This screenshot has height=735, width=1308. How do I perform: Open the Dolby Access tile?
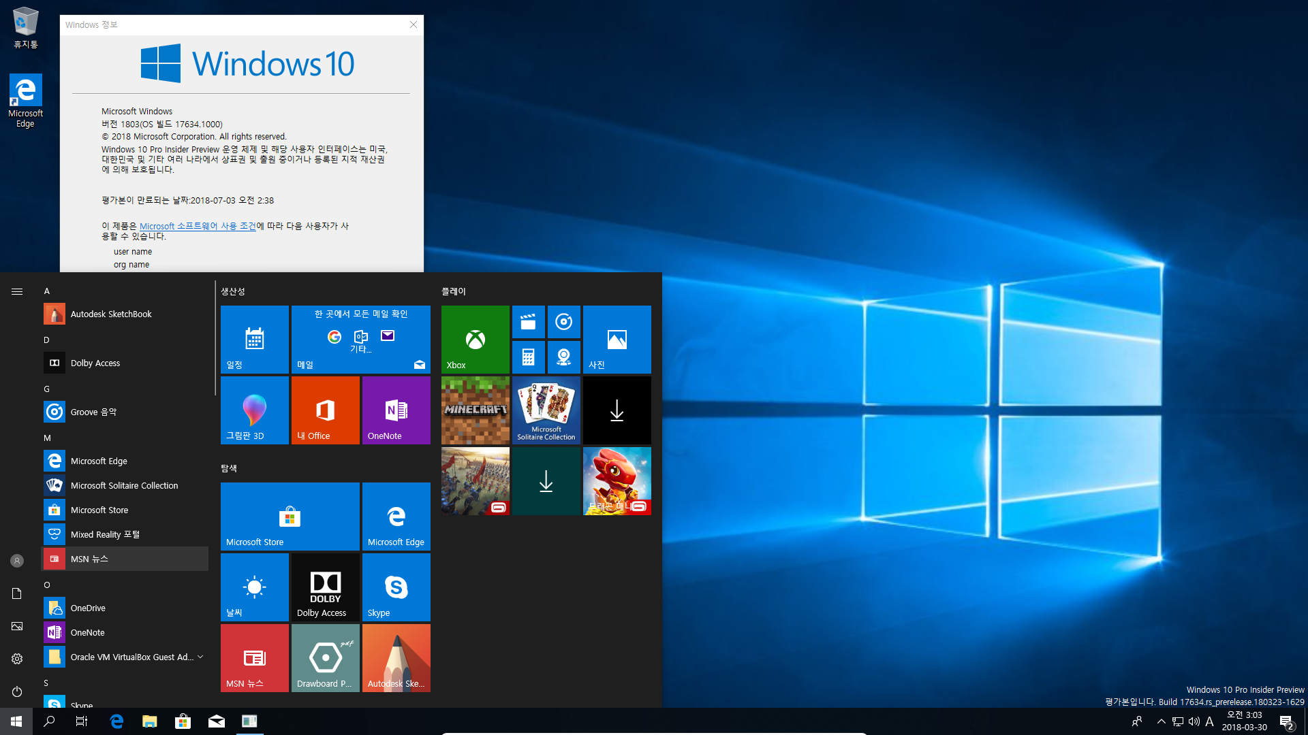point(326,587)
